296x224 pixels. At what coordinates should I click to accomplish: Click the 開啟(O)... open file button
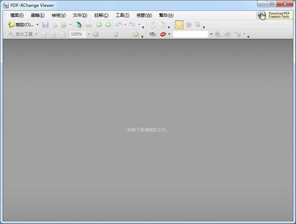(21, 25)
